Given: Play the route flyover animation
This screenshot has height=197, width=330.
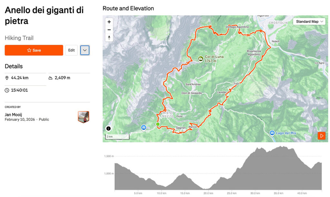Looking at the screenshot, I should click(x=321, y=136).
